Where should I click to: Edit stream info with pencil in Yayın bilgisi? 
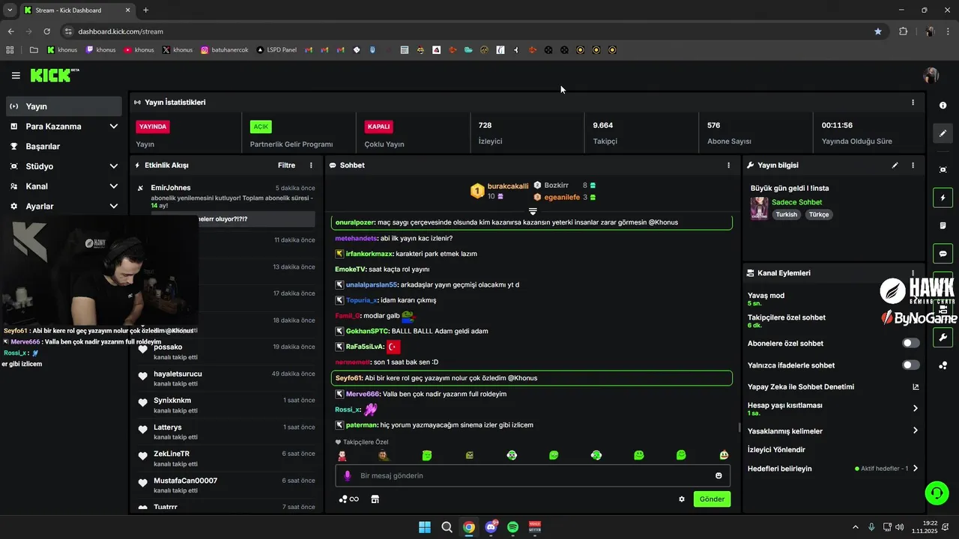click(895, 165)
